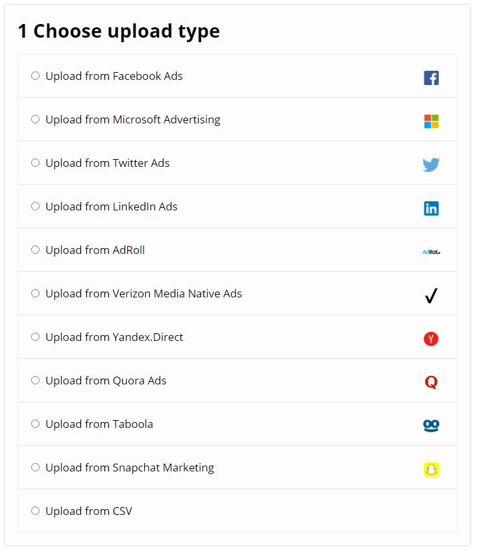Click the AdRoll logo icon
This screenshot has height=550, width=477.
[x=431, y=252]
